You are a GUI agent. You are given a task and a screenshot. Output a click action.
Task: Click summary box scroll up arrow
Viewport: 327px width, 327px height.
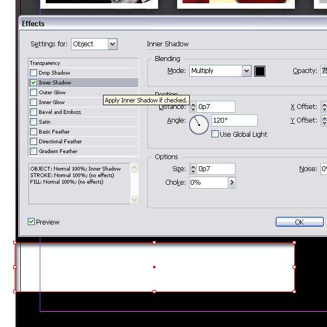click(135, 167)
